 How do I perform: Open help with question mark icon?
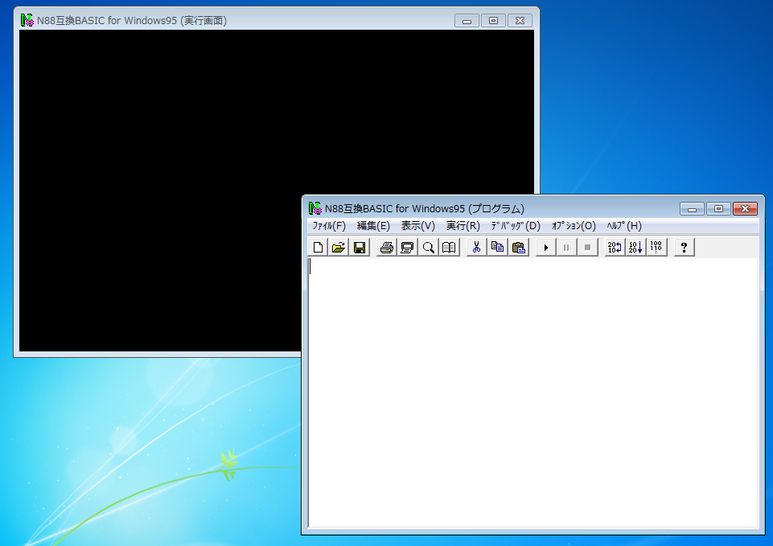684,248
